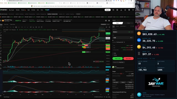Click the Deposit button in header
This screenshot has height=99, width=177.
(x=108, y=10)
